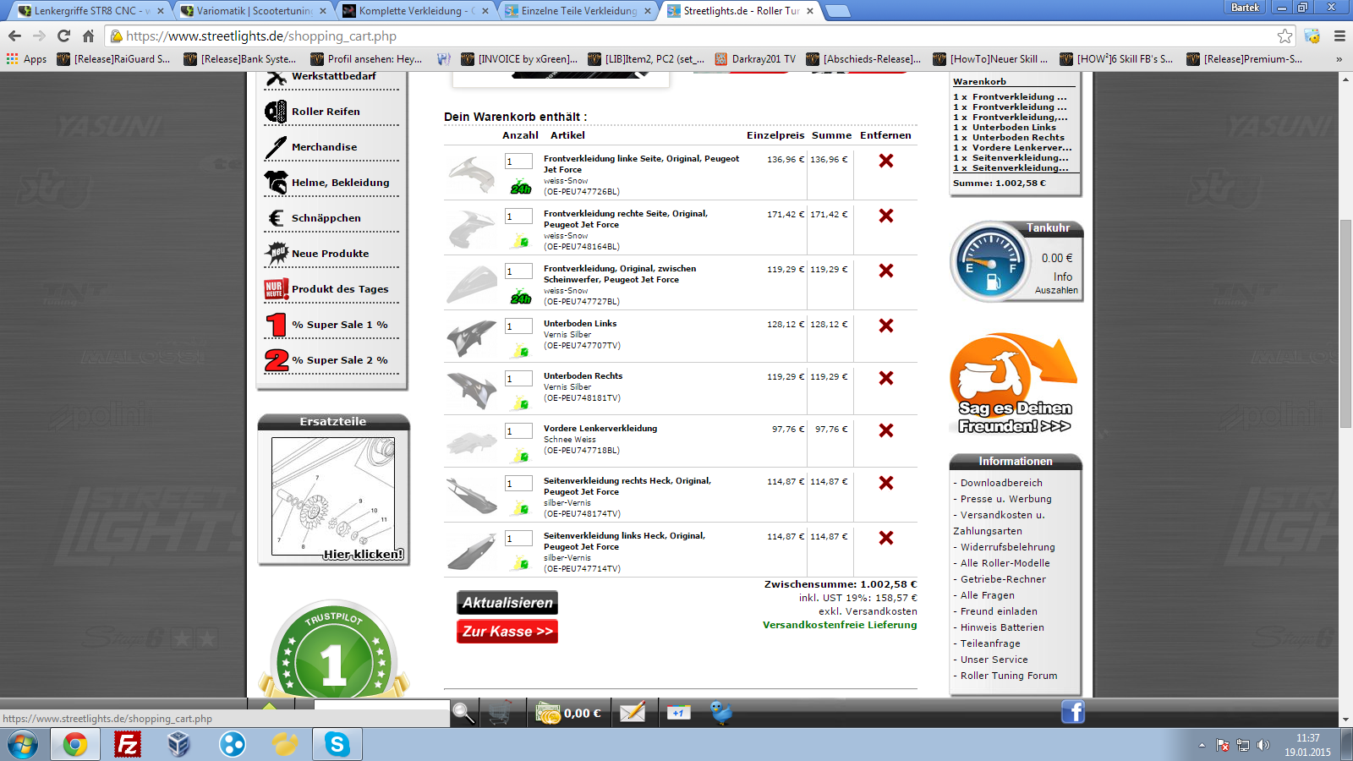Click the search magnifier icon in bottom bar
Image resolution: width=1353 pixels, height=761 pixels.
click(463, 713)
